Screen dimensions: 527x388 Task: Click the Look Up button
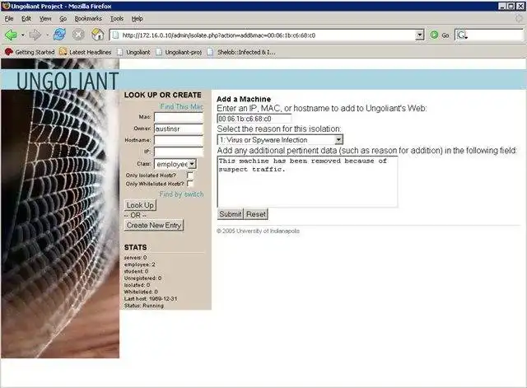pos(140,205)
